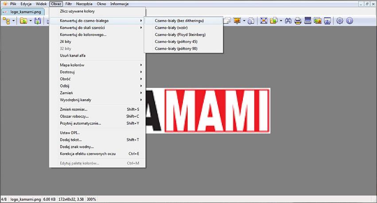This screenshot has width=377, height=203.
Task: Click the file properties info-page icon
Action: [x=251, y=21]
